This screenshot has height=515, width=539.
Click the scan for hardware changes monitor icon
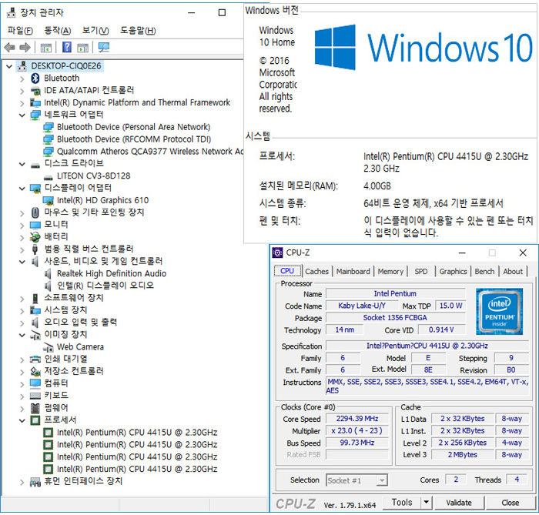[x=103, y=47]
